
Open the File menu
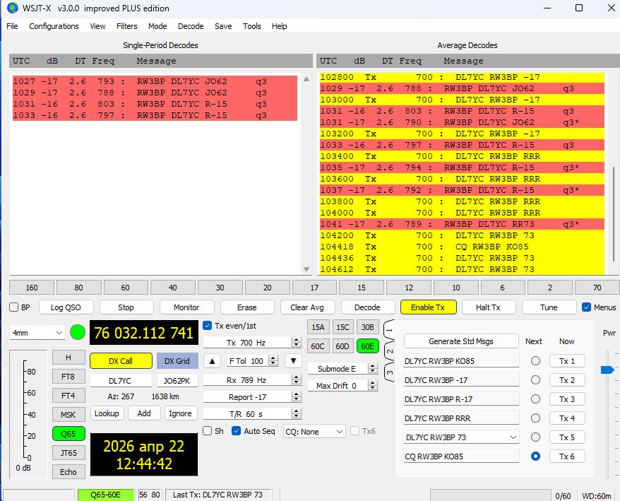[x=12, y=26]
